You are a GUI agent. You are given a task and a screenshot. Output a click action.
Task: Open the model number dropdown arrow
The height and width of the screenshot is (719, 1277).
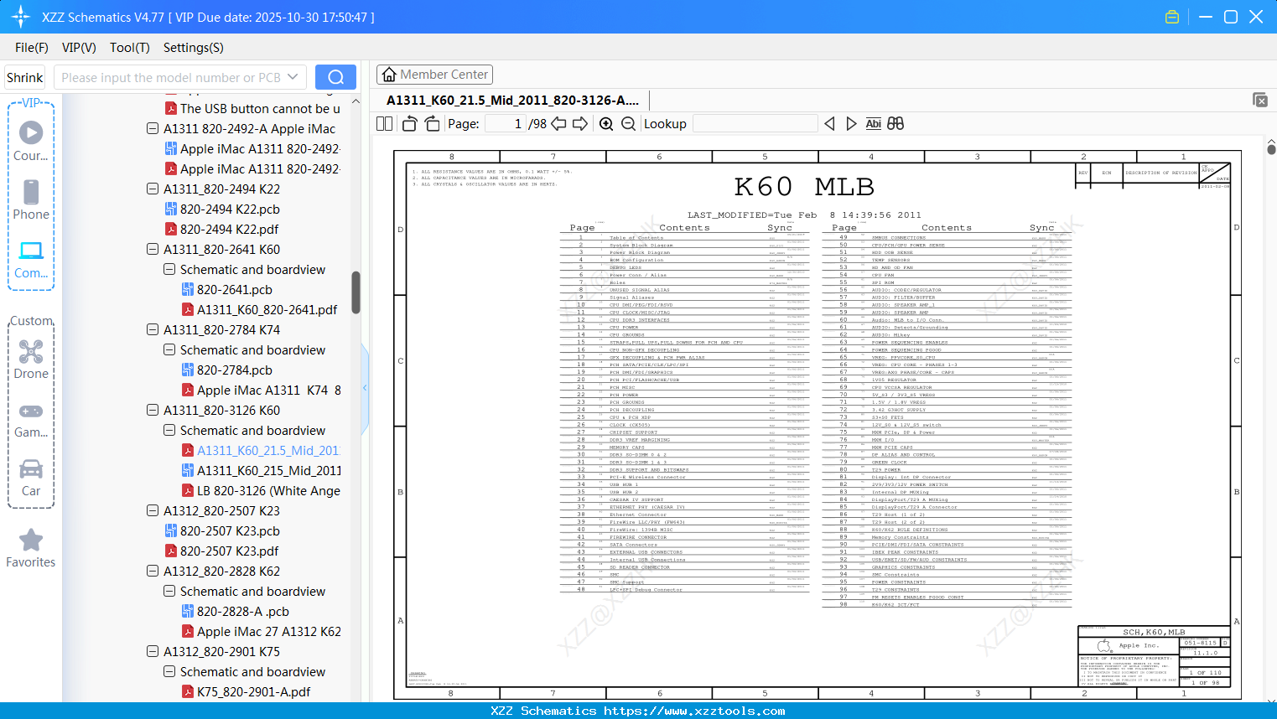tap(293, 77)
